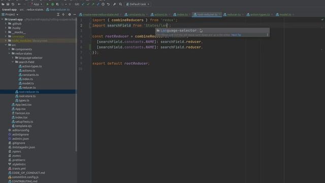Collapse the search-field folder

13,62
